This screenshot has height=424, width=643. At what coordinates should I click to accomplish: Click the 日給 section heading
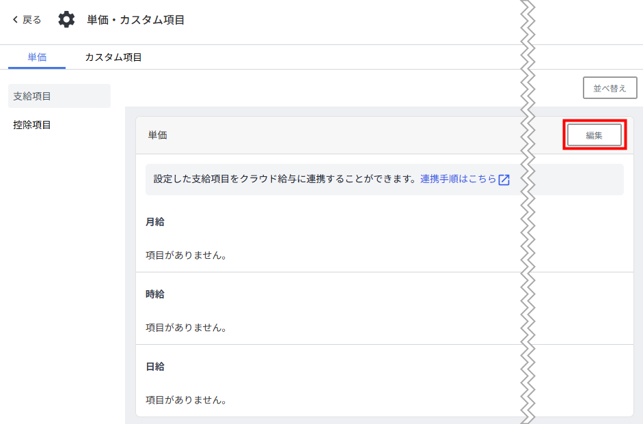click(x=155, y=367)
